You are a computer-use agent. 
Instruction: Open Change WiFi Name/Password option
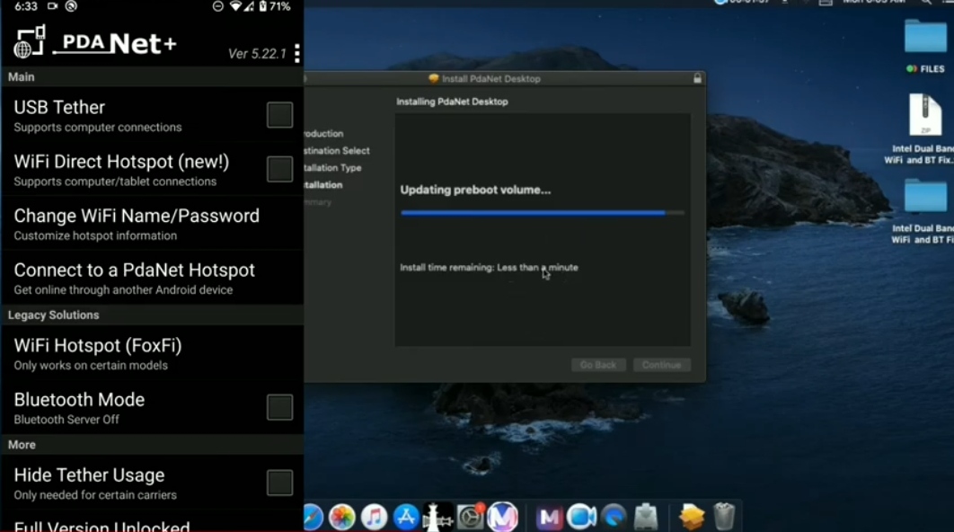coord(152,224)
